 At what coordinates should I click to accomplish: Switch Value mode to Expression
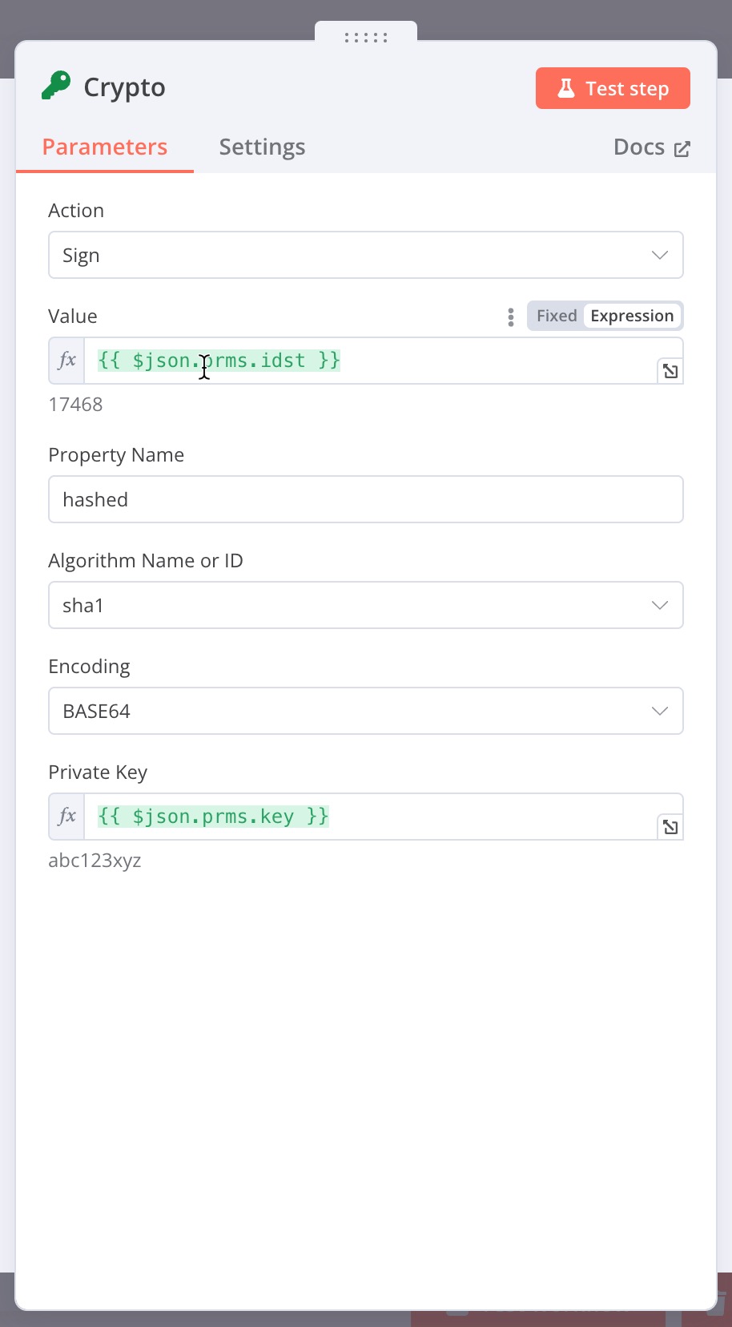(632, 316)
